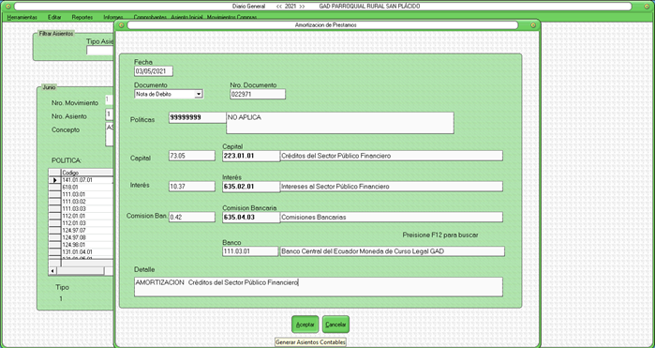Open the Reportes menu
This screenshot has width=655, height=348.
click(82, 17)
